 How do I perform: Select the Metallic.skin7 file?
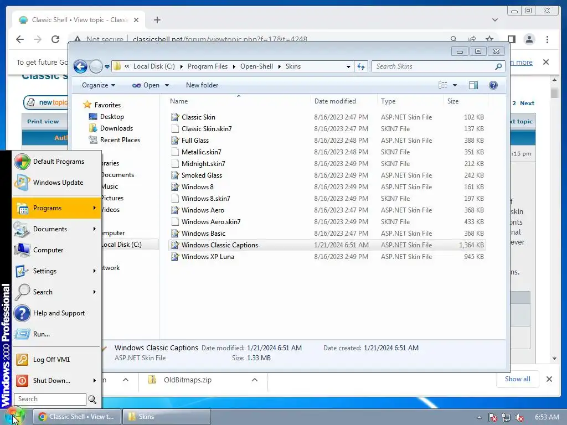(202, 152)
